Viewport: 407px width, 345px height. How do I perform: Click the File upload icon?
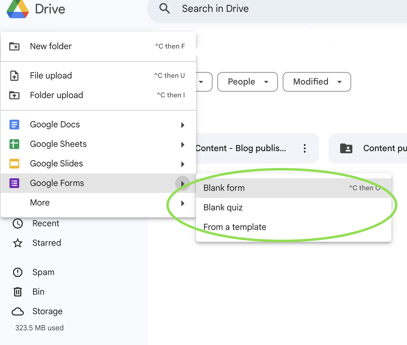tap(14, 76)
